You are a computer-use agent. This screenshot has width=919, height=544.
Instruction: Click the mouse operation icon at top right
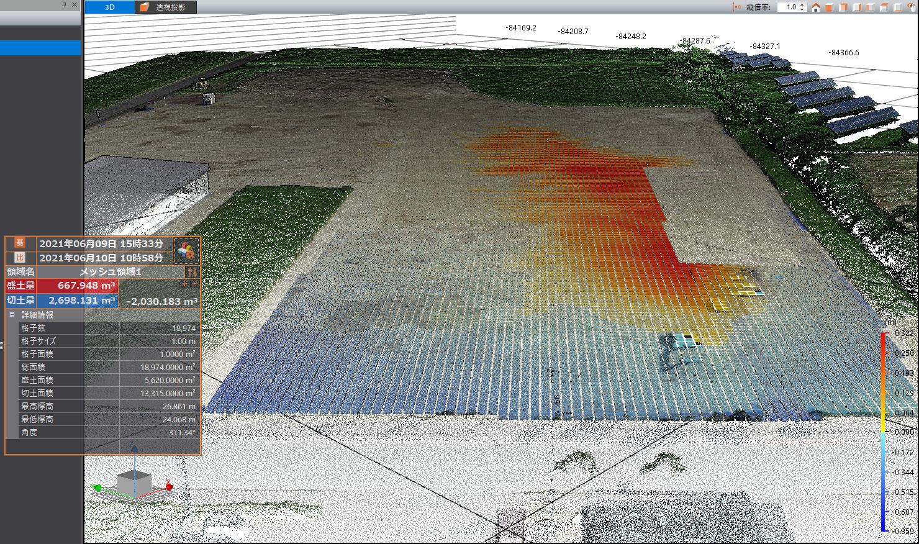tap(912, 7)
